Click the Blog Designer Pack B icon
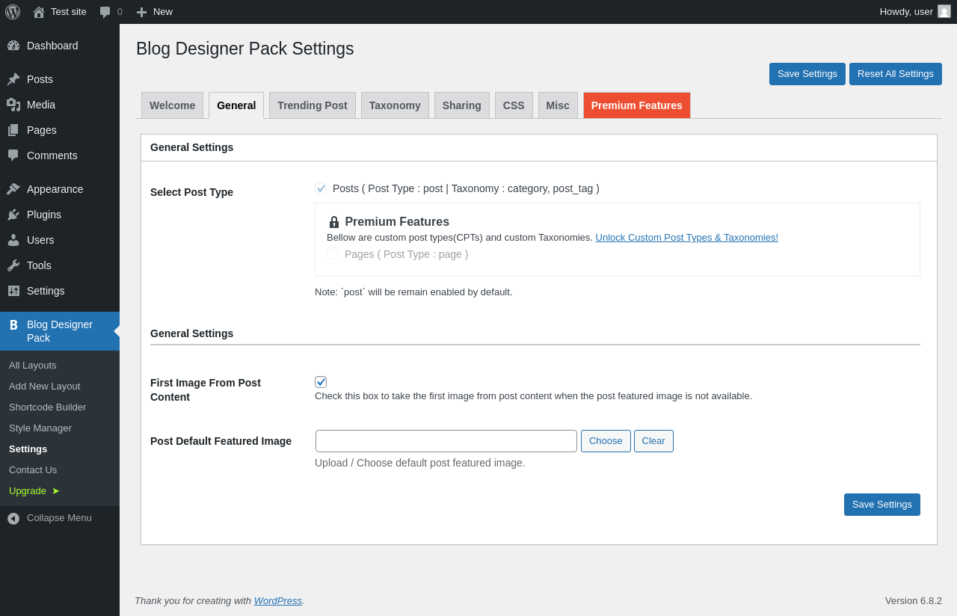957x616 pixels. pos(13,325)
